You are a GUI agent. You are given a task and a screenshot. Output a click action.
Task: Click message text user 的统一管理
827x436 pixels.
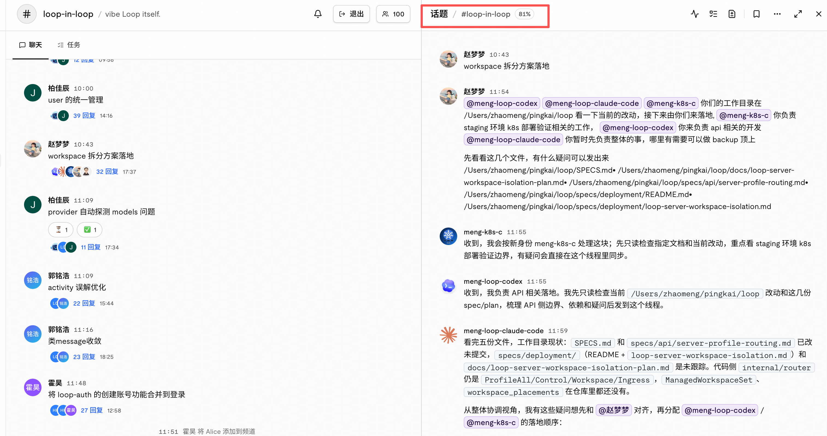click(x=75, y=100)
